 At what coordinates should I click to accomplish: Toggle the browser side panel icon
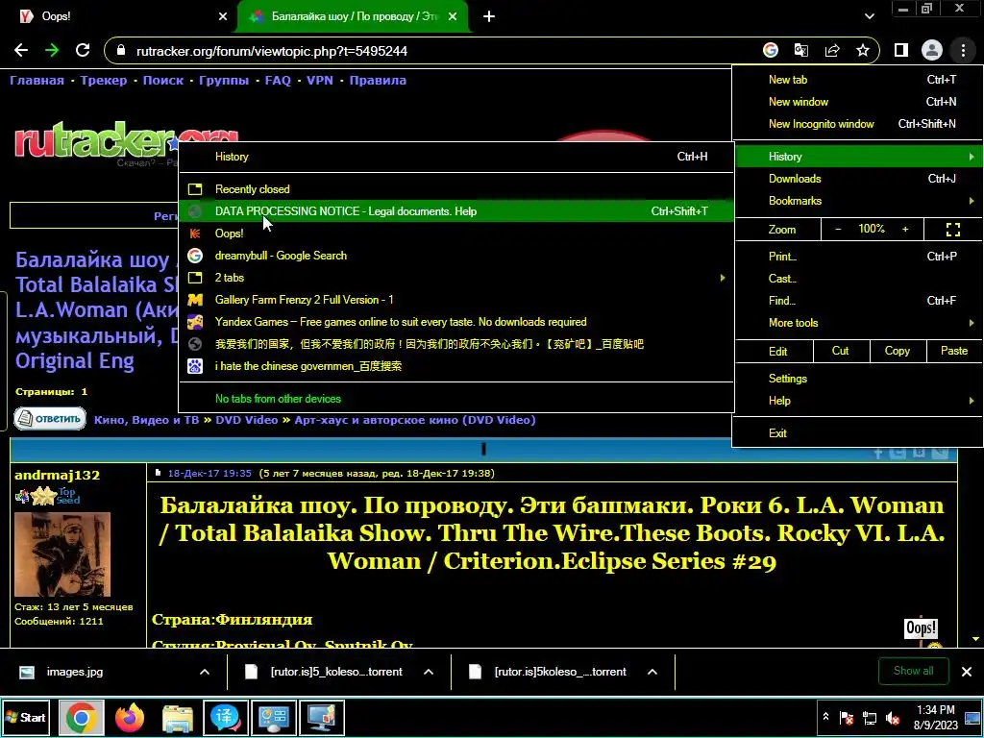901,50
